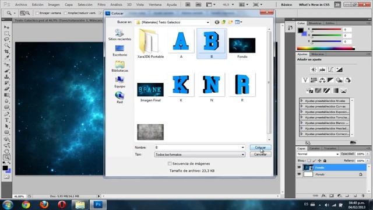Click the red R channel slider

pos(326,30)
